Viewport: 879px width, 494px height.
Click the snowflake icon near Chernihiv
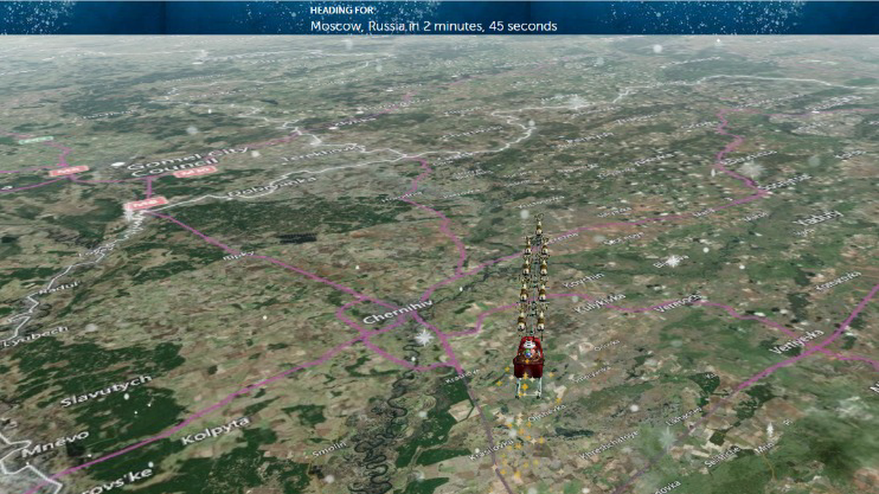tap(423, 339)
